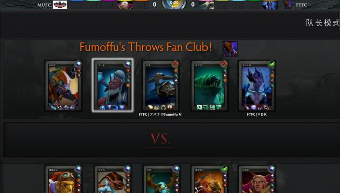The height and width of the screenshot is (193, 340).
Task: Click the MUFC team logo in the top bar
Action: 60,5
